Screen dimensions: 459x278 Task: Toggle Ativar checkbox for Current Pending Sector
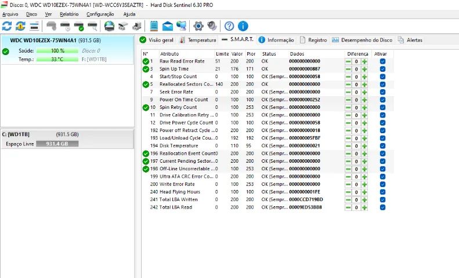pos(382,161)
